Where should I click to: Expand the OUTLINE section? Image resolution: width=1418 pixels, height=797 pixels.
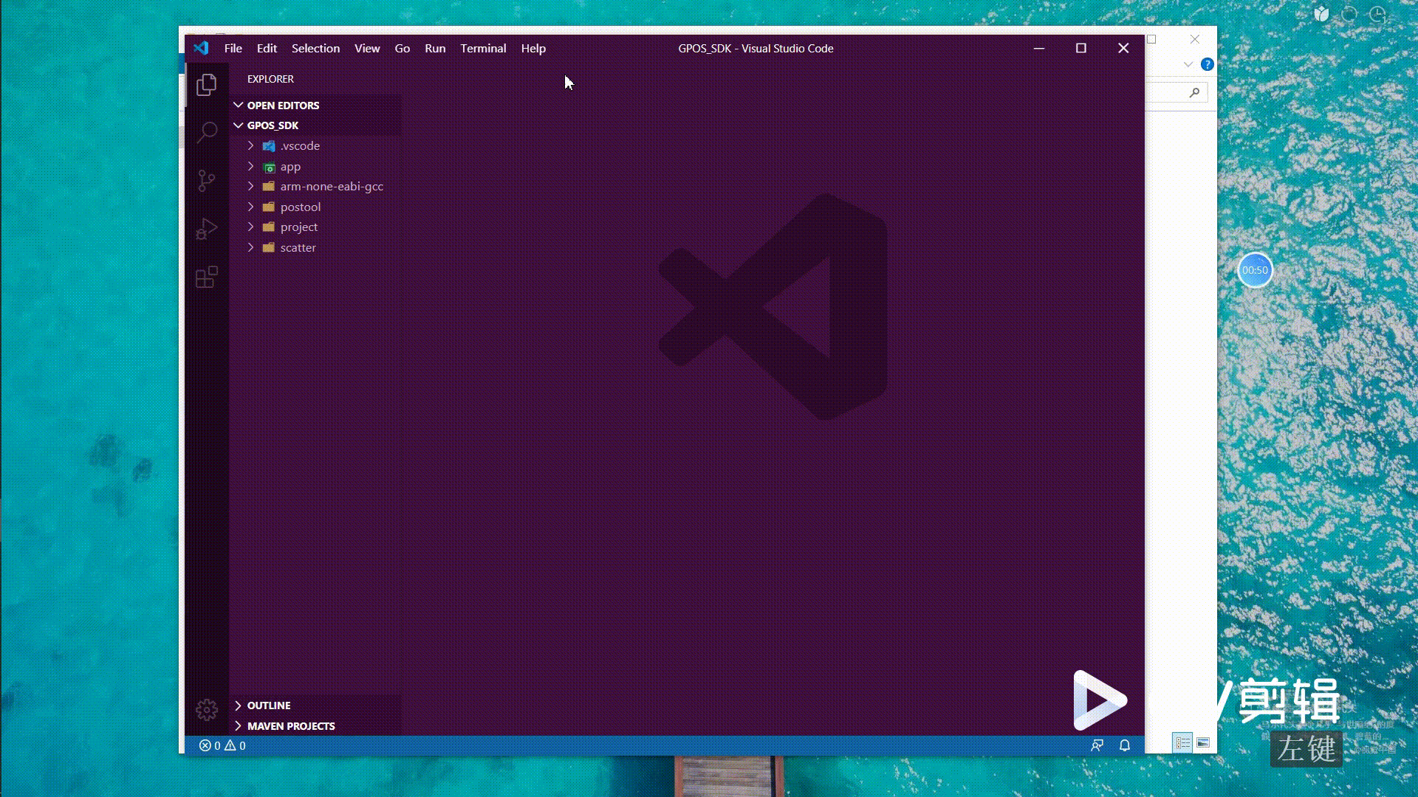click(x=269, y=705)
